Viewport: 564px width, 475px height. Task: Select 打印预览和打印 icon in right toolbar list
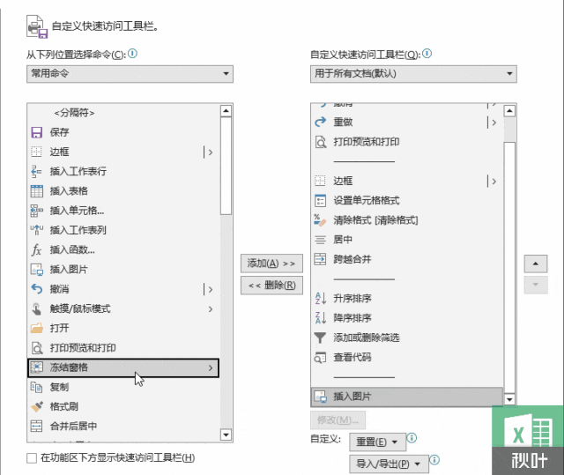click(x=320, y=142)
